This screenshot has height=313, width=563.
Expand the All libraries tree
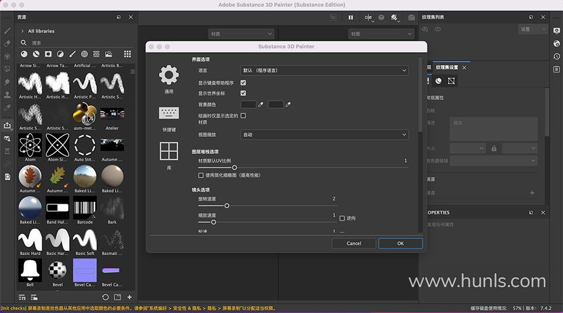click(22, 31)
